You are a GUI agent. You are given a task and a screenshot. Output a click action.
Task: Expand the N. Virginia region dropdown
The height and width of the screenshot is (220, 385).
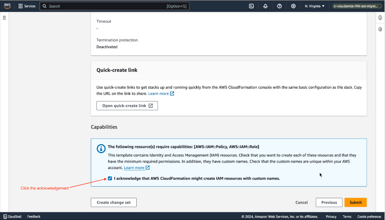coord(315,6)
